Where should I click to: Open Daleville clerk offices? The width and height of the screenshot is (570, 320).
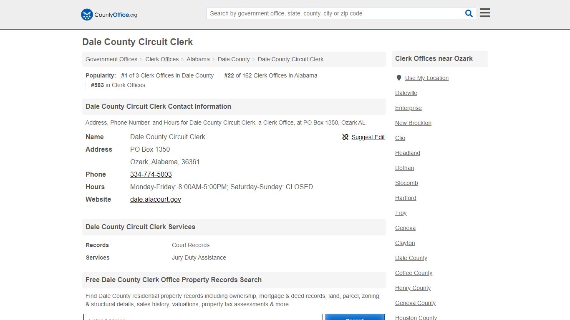[x=406, y=93]
